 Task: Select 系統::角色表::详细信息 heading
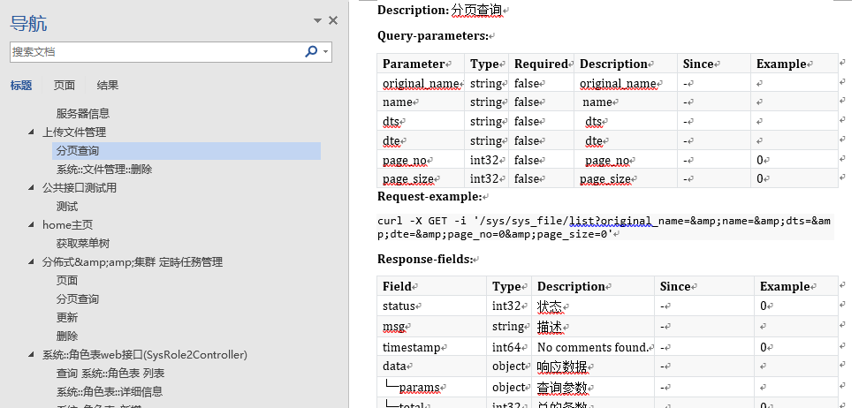[x=110, y=392]
